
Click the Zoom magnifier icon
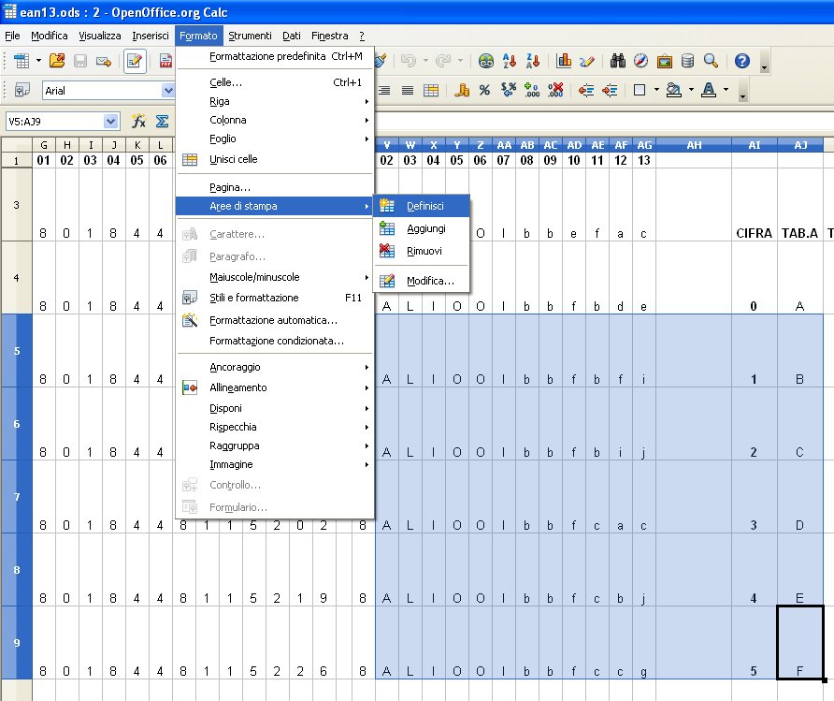click(712, 61)
